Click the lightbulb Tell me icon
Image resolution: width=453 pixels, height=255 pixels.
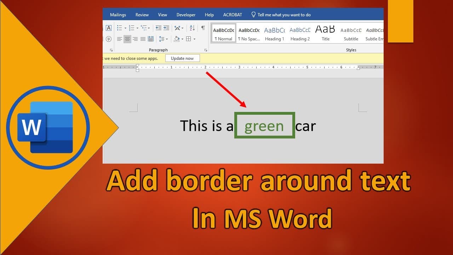point(253,15)
